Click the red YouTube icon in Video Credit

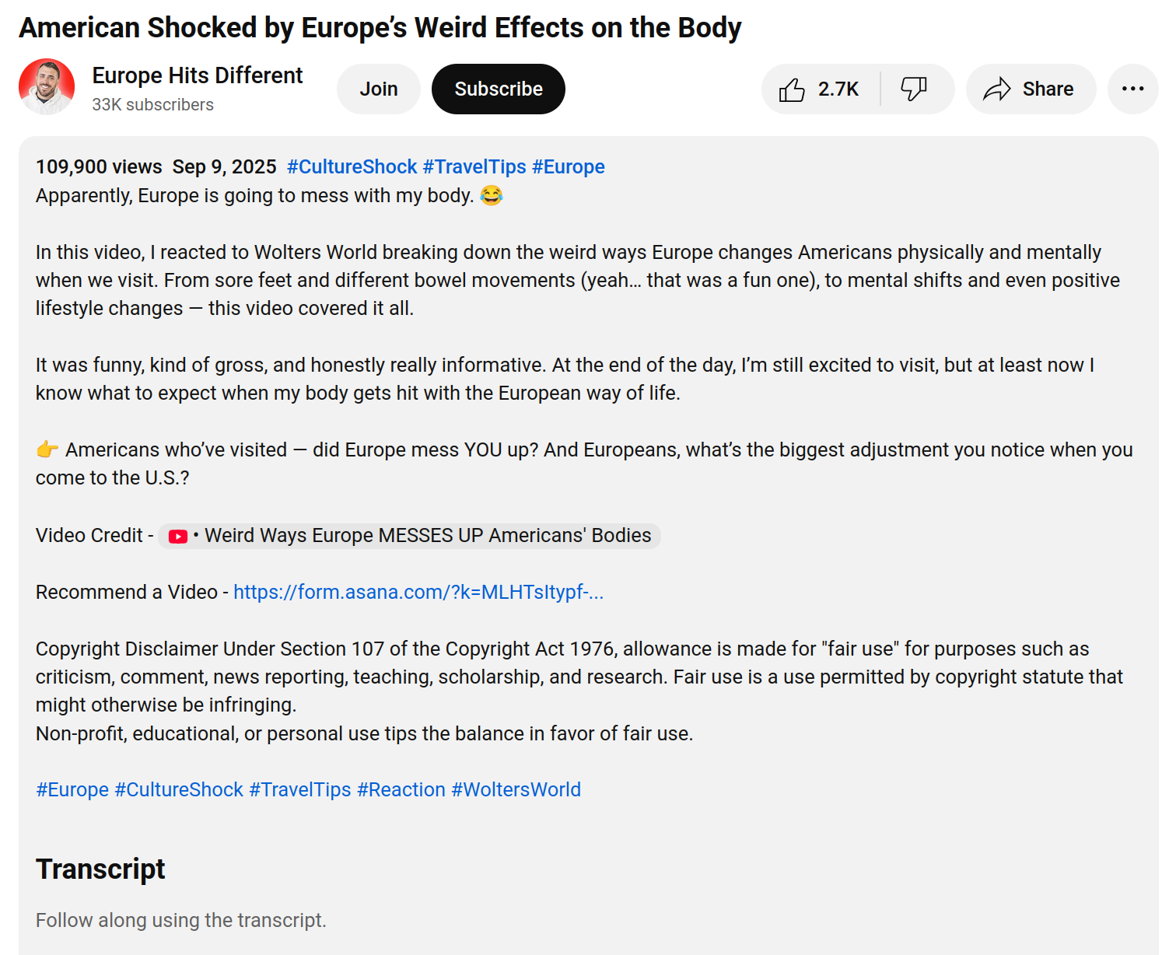[178, 537]
